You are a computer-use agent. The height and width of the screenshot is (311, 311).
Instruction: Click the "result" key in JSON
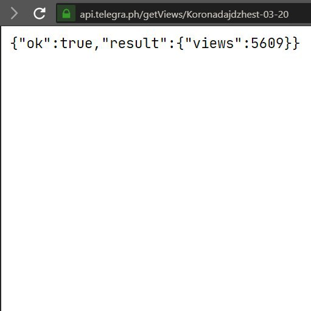[x=135, y=43]
